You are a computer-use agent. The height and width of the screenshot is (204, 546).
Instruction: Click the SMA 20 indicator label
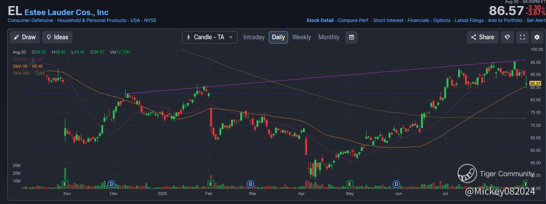click(x=28, y=59)
